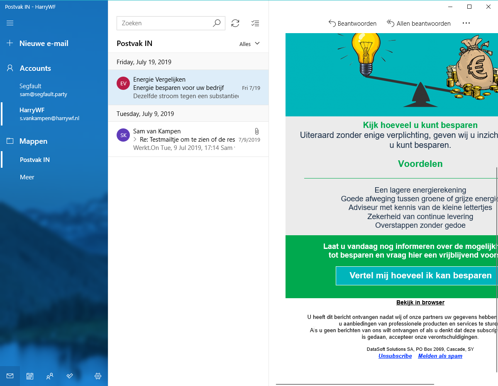Screen dimensions: 498x386
Task: Click the sync mailbox refresh icon
Action: click(x=235, y=23)
